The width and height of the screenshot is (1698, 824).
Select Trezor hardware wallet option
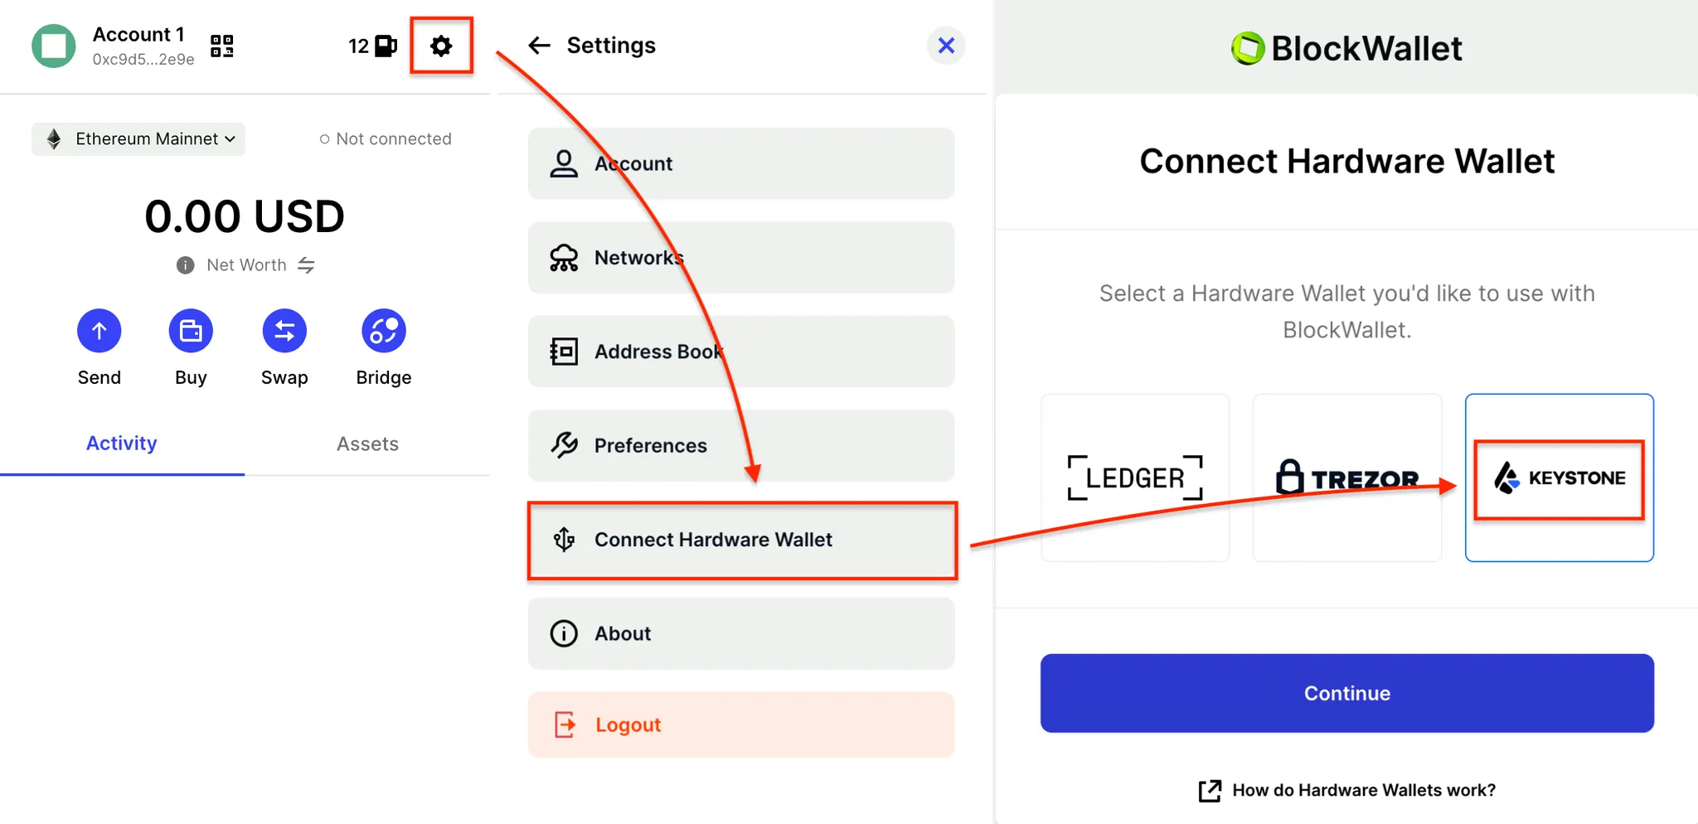[1346, 477]
